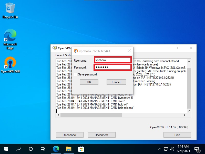The height and width of the screenshot is (154, 205).
Task: Expand the hidden system tray icons chevron
Action: (x=160, y=149)
